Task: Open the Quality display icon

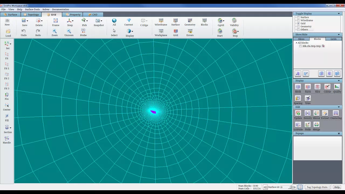Action: click(337, 87)
